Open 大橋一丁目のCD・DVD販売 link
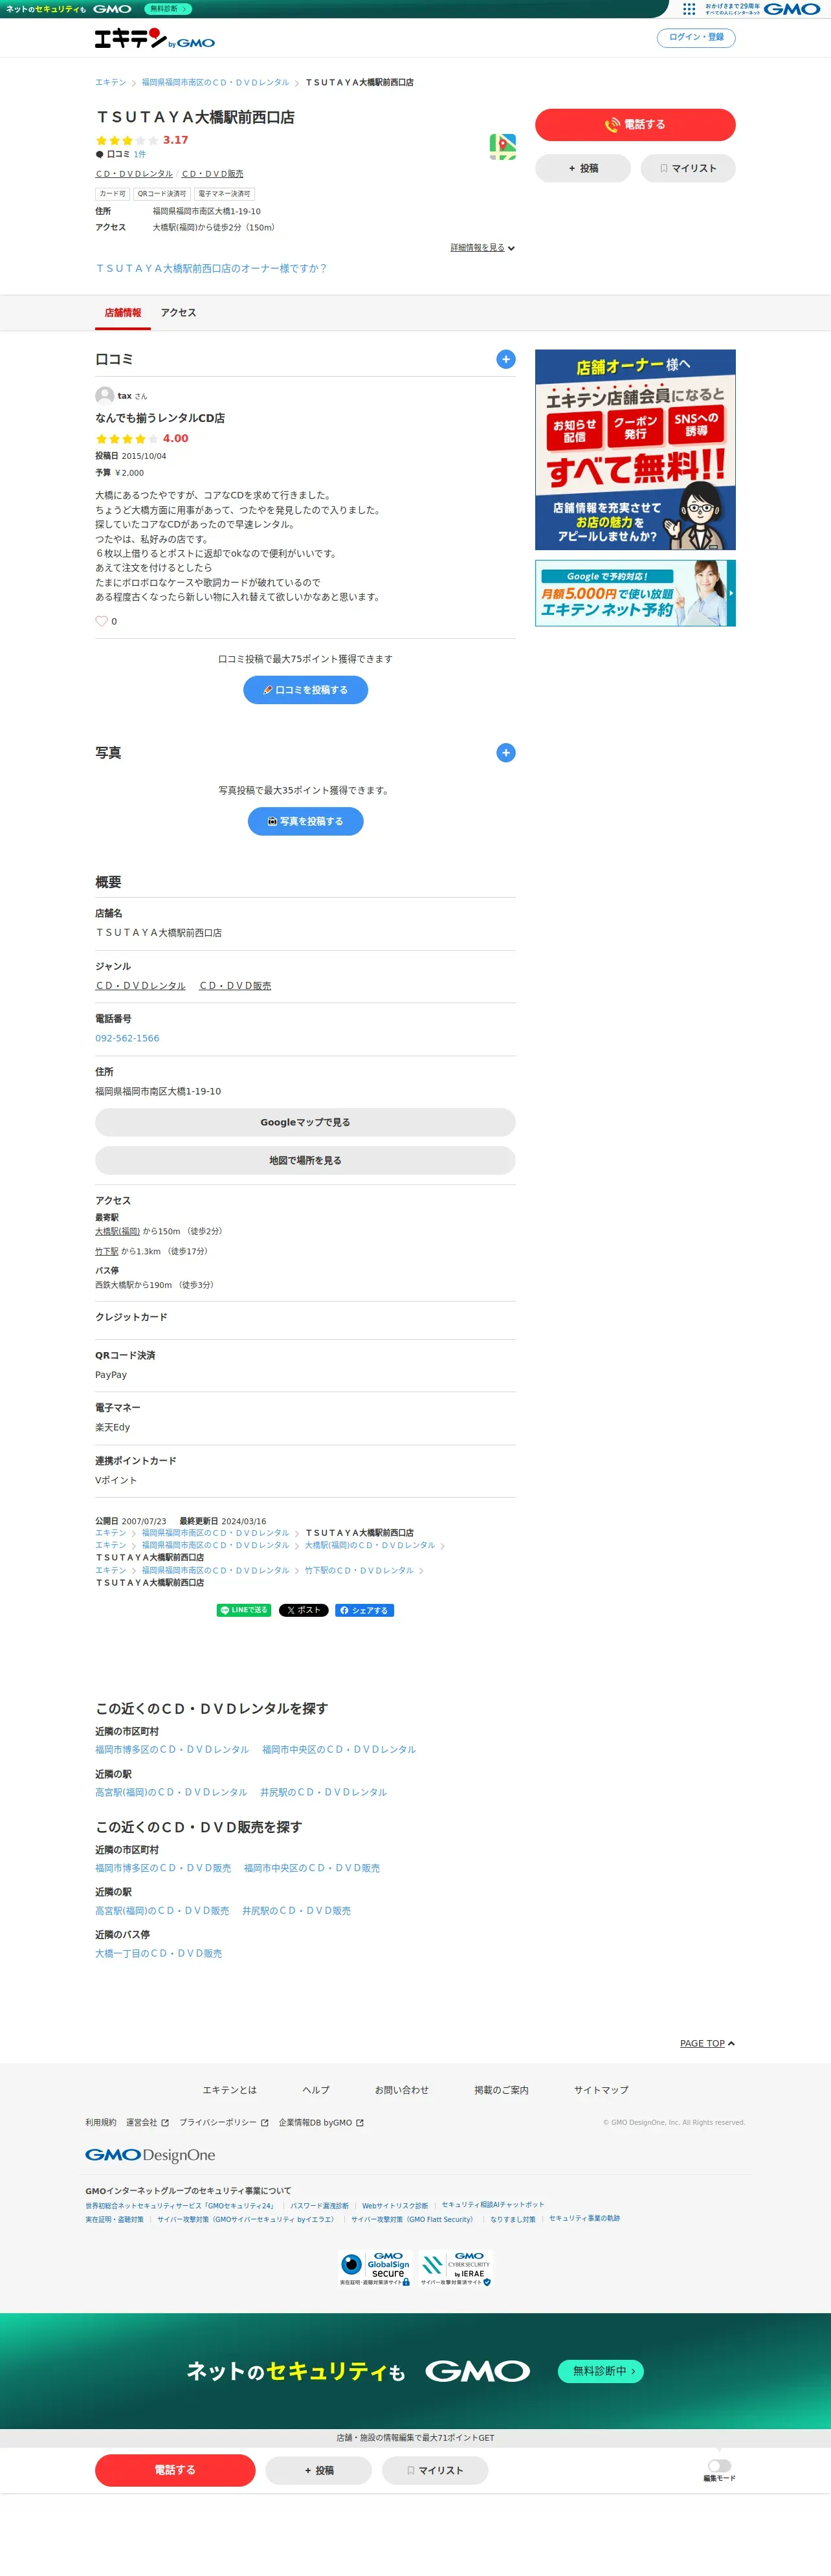This screenshot has width=831, height=2576. (x=158, y=1953)
